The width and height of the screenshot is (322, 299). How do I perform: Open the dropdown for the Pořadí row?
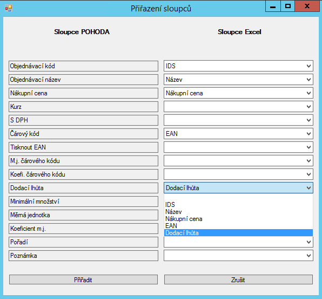pyautogui.click(x=238, y=242)
